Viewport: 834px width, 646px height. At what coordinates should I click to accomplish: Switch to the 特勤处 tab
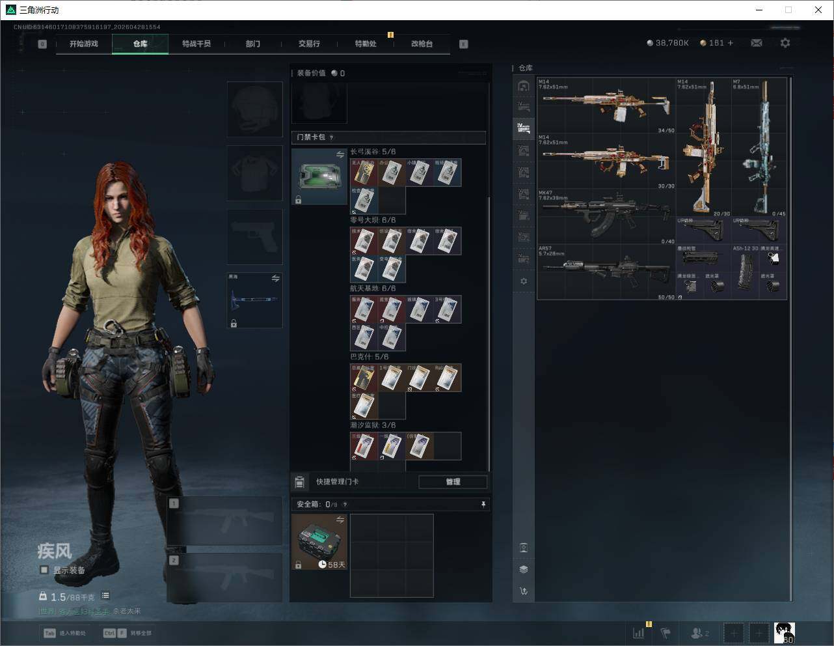click(366, 44)
